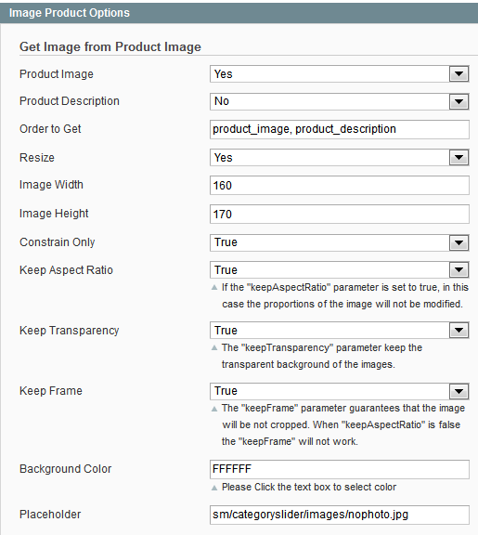Click the hint triangle beside keepAspectRatio note
The height and width of the screenshot is (535, 478).
[x=214, y=288]
